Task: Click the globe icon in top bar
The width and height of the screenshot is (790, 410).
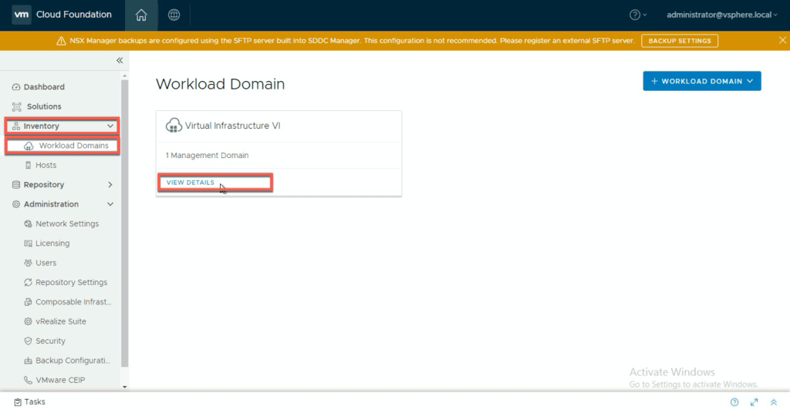Action: [x=174, y=15]
